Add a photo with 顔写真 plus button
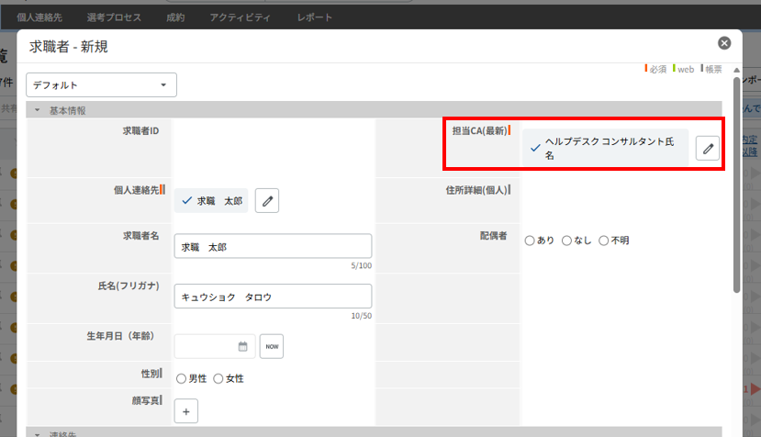This screenshot has height=437, width=761. pos(185,412)
